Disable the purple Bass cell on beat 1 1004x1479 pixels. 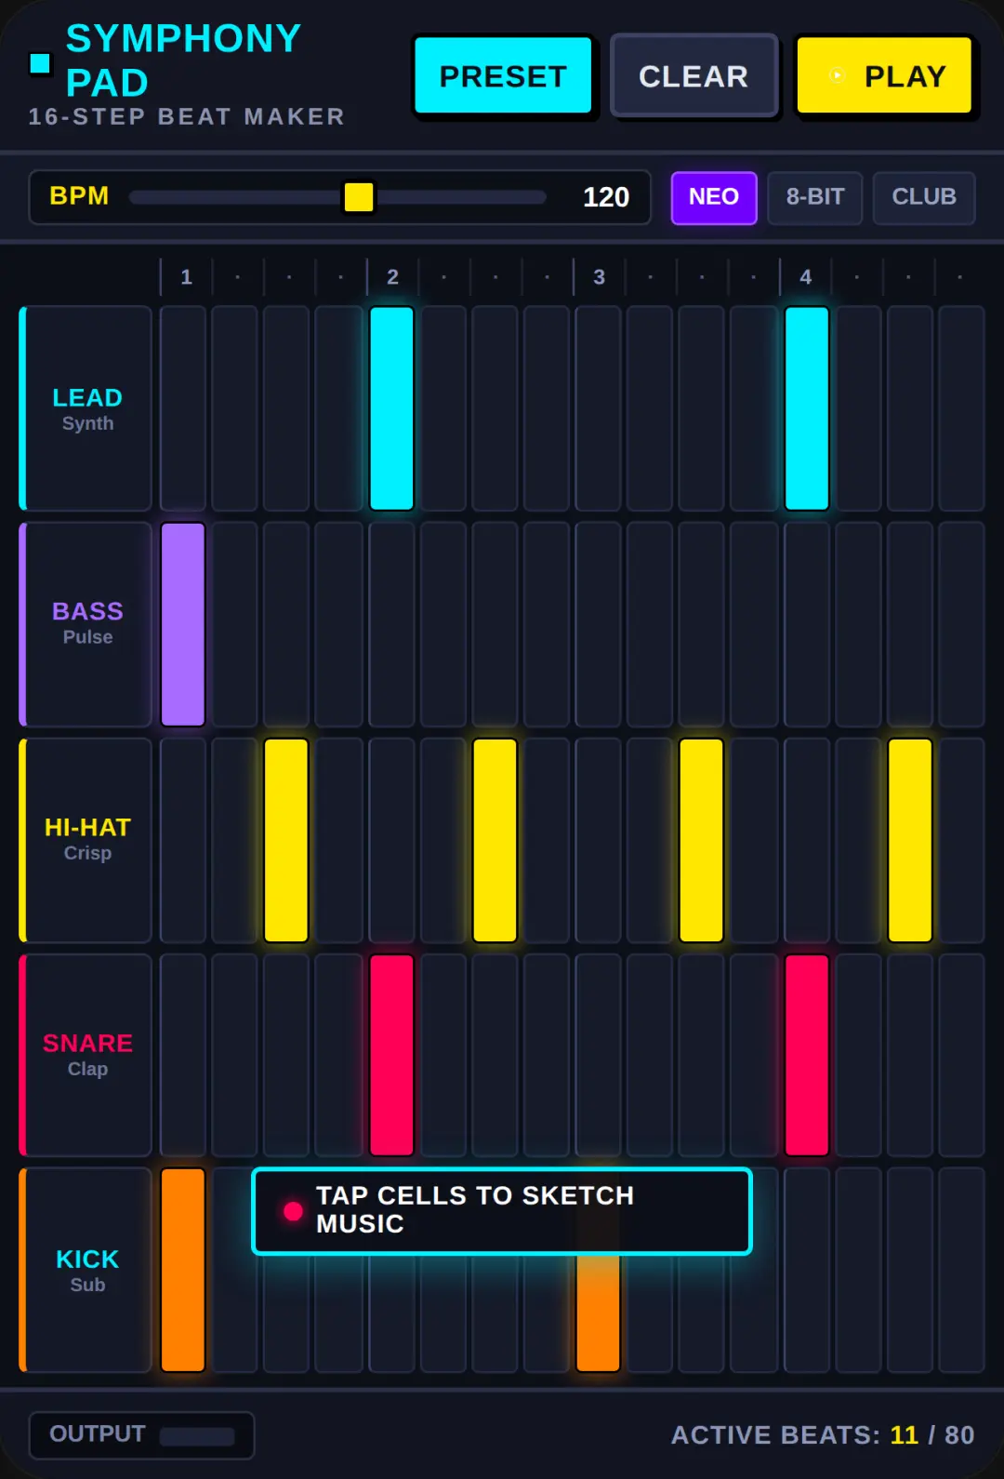pos(183,624)
